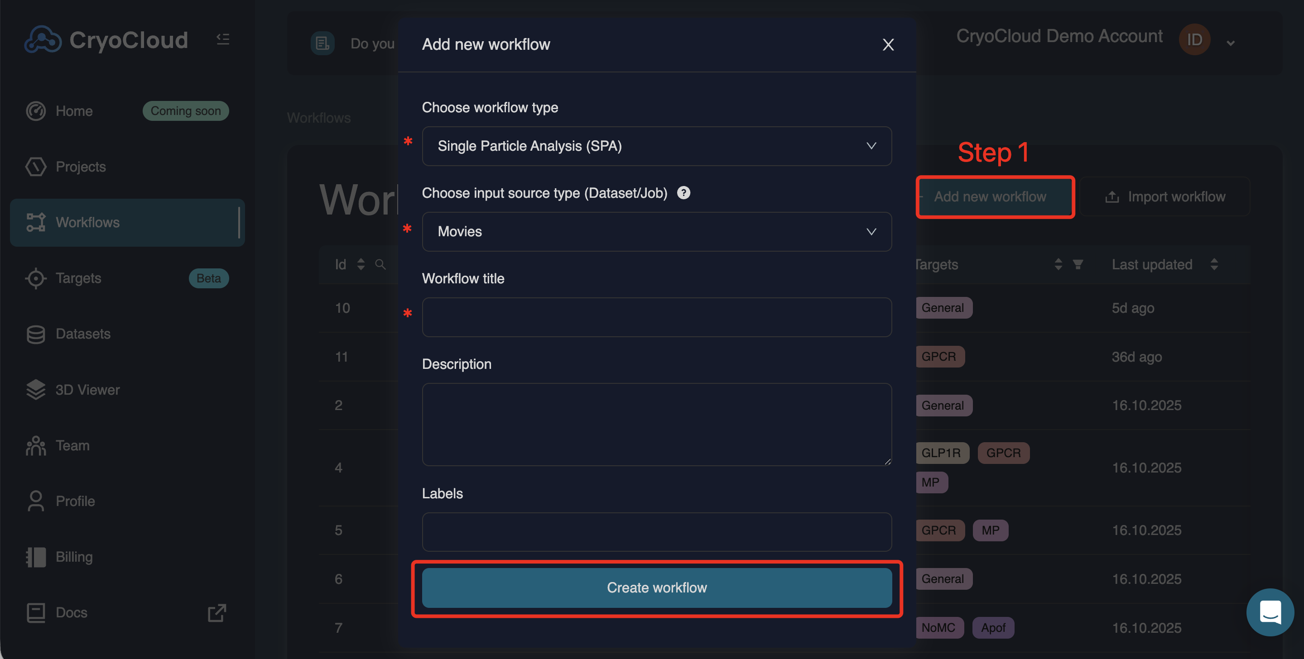The height and width of the screenshot is (659, 1304).
Task: Click the Import workflow button
Action: (x=1165, y=197)
